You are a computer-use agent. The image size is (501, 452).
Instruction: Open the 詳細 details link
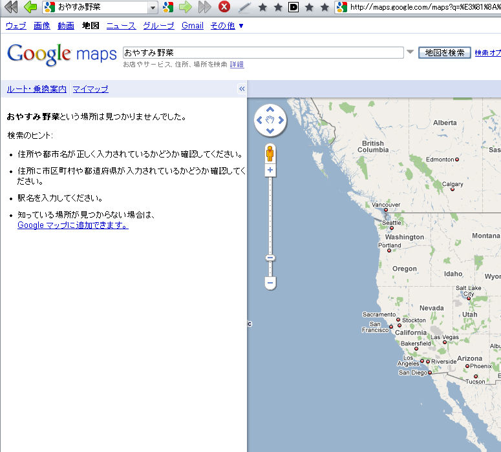click(x=237, y=65)
